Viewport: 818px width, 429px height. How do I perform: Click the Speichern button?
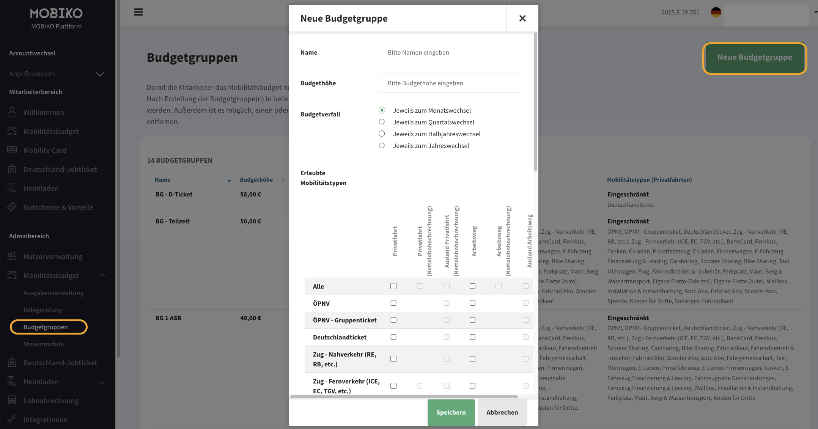451,412
